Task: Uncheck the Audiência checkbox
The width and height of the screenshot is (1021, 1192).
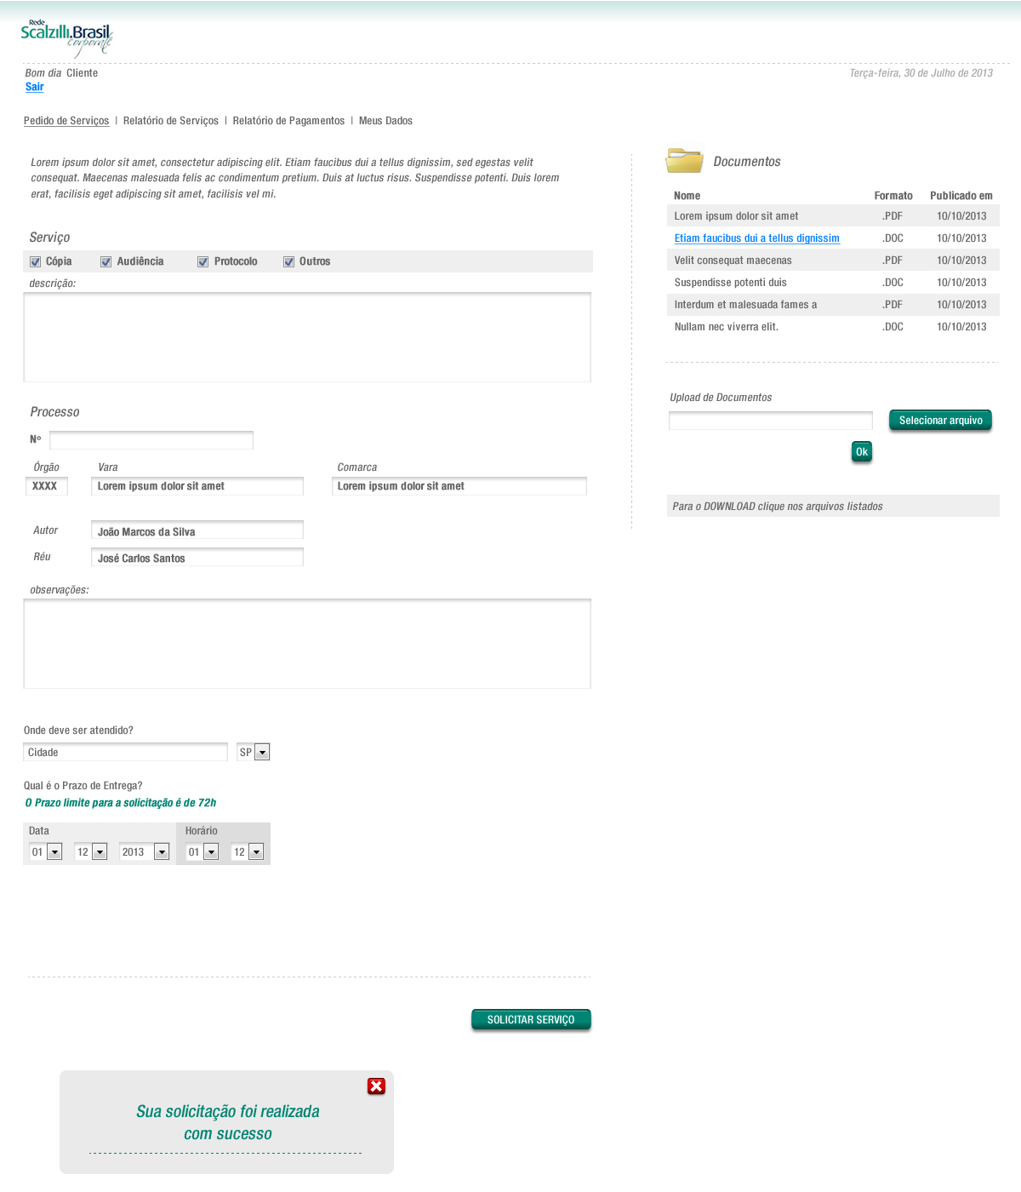Action: click(106, 261)
